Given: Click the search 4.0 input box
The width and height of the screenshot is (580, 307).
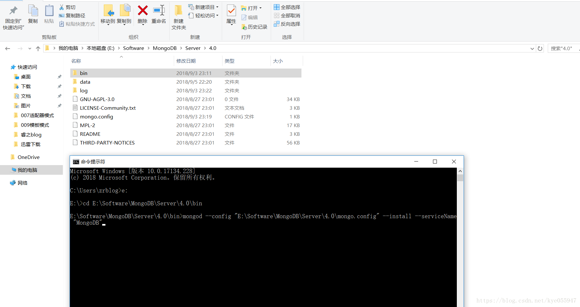Looking at the screenshot, I should point(564,48).
